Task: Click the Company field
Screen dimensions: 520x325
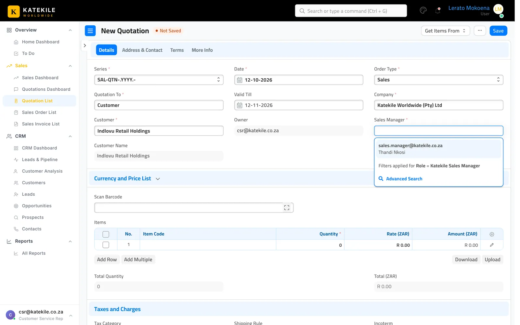Action: tap(438, 105)
